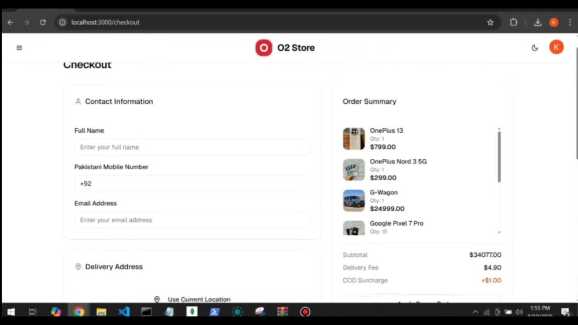
Task: Open browser extensions puzzle icon
Action: pos(513,23)
